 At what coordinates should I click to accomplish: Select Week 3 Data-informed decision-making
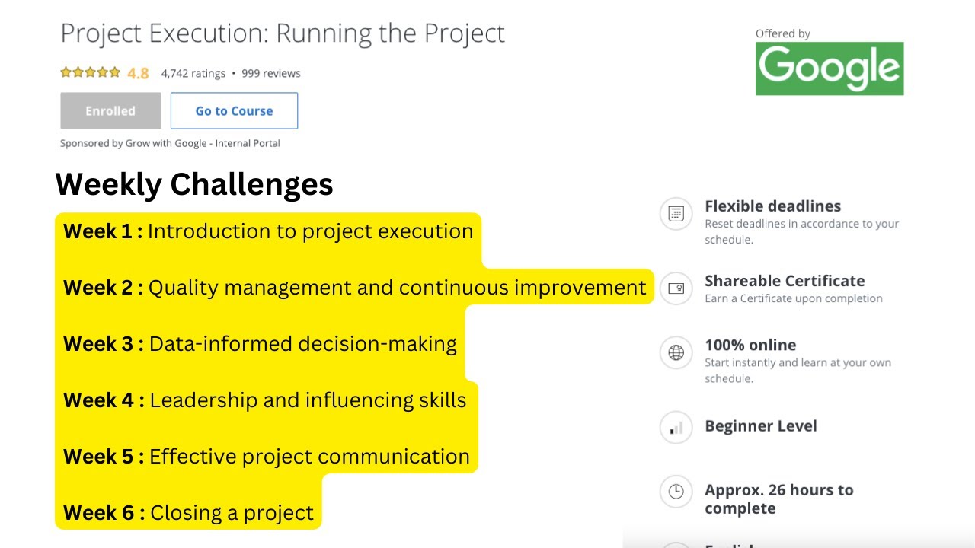[260, 344]
